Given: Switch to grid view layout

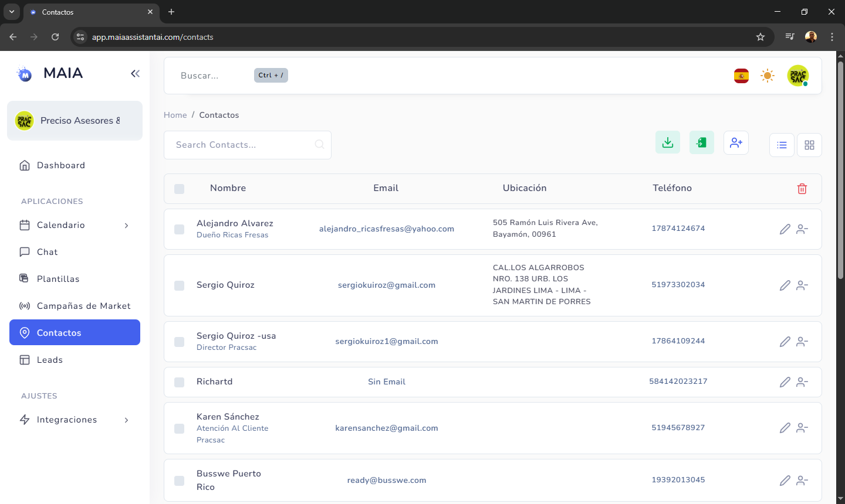Looking at the screenshot, I should point(809,145).
